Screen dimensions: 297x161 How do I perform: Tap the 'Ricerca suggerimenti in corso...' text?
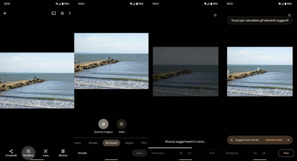pos(185,141)
